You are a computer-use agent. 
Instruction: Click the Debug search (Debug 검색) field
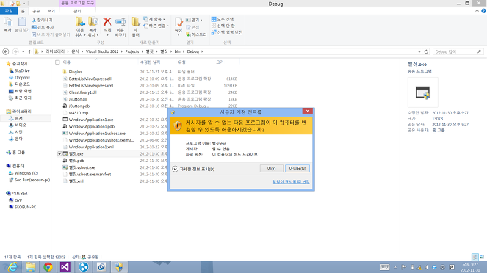pos(458,51)
